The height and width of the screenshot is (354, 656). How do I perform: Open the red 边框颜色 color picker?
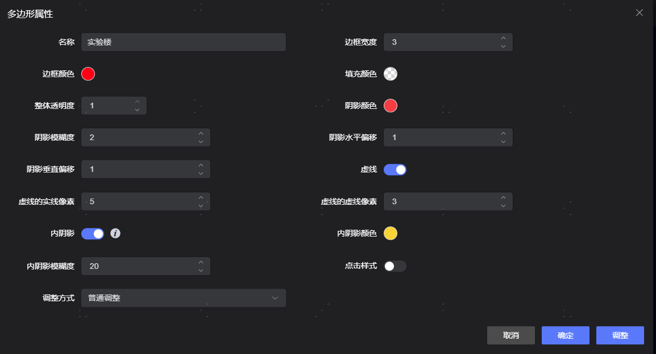pyautogui.click(x=88, y=74)
